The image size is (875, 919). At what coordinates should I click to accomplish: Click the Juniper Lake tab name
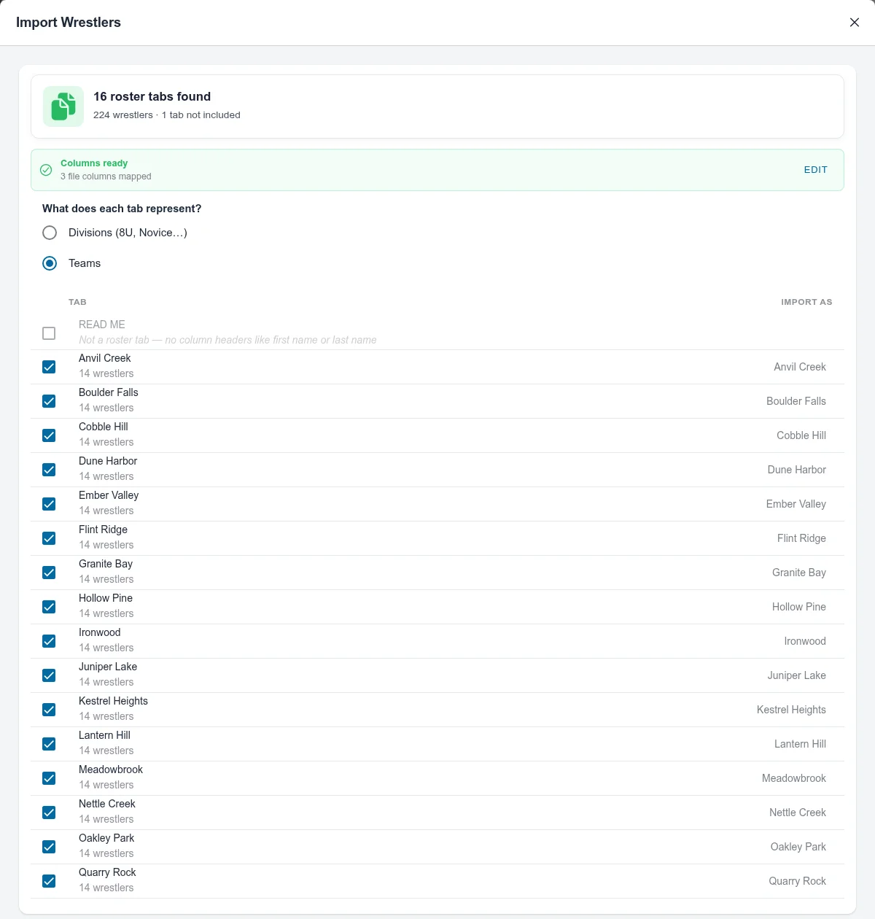pyautogui.click(x=108, y=667)
